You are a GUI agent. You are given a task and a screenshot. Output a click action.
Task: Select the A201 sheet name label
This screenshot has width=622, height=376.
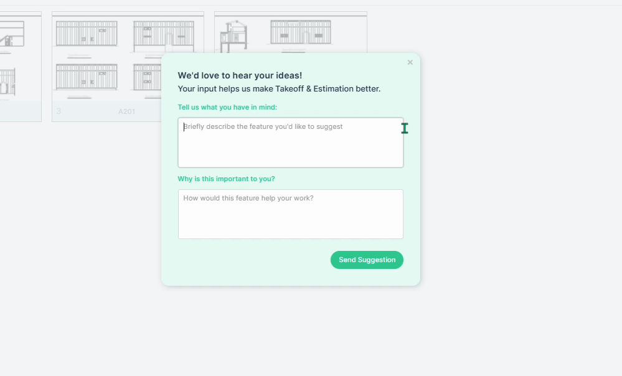click(126, 111)
